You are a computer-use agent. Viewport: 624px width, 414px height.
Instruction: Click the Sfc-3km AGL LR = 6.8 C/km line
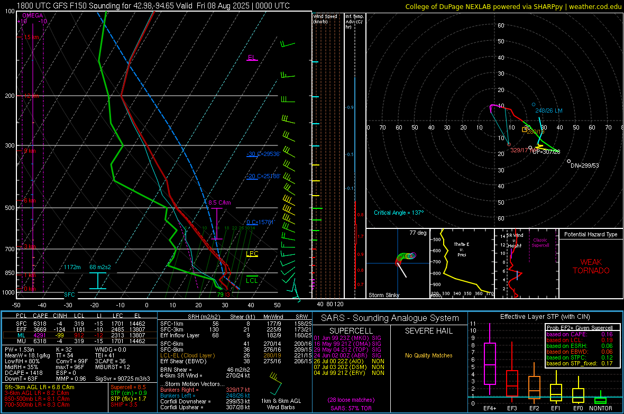click(x=40, y=387)
